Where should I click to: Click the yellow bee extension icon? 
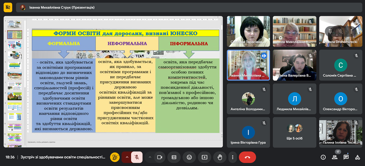(x=115, y=157)
